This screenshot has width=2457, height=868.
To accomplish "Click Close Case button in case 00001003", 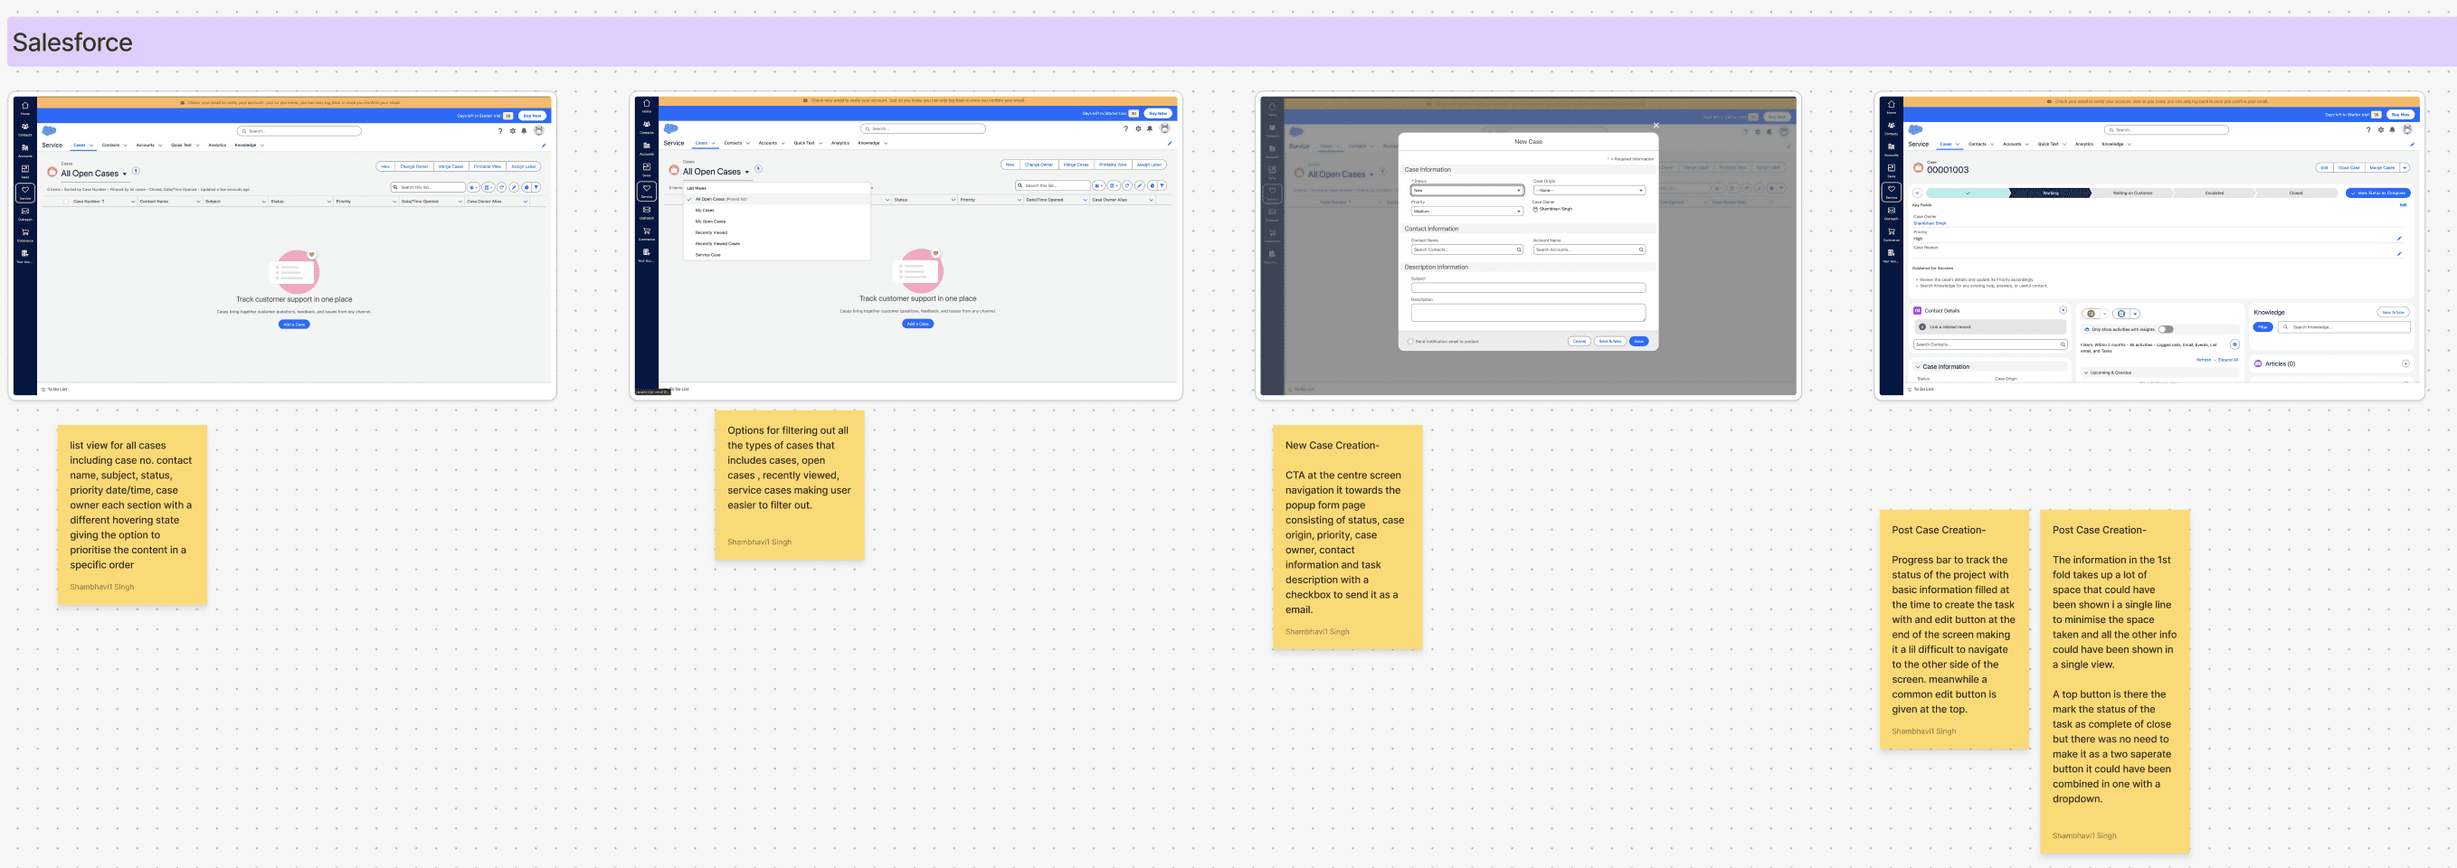I will tap(2348, 167).
